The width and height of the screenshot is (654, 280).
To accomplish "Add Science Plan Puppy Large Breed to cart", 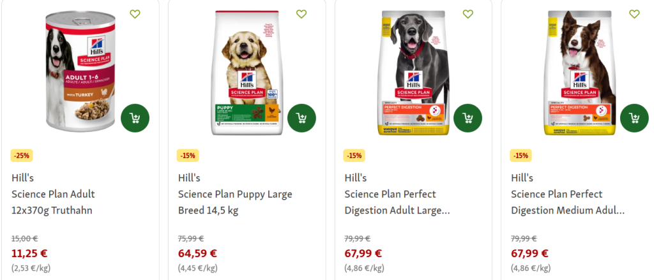I will click(301, 119).
